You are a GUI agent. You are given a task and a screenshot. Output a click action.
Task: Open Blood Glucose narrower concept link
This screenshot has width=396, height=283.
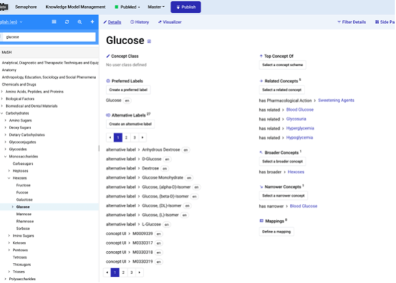304,206
